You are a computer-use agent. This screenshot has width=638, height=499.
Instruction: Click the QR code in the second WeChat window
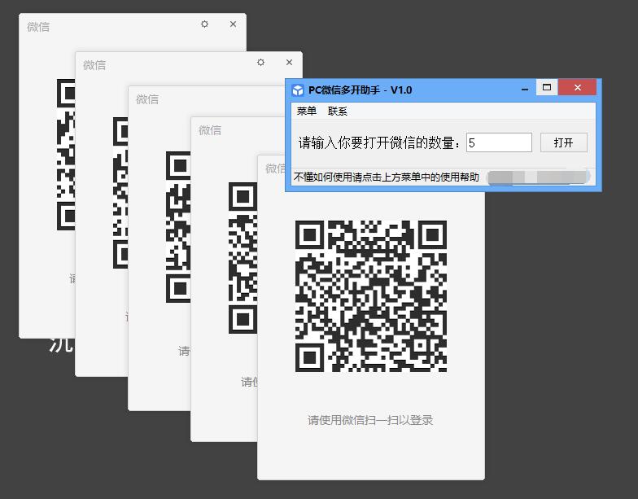pyautogui.click(x=120, y=193)
